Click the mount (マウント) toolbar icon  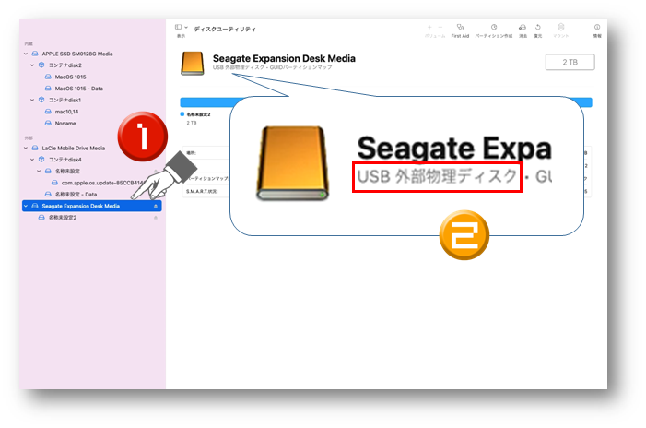[560, 28]
